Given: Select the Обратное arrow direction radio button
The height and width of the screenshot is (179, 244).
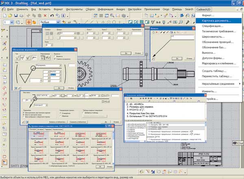Looking at the screenshot, I should point(60,116).
